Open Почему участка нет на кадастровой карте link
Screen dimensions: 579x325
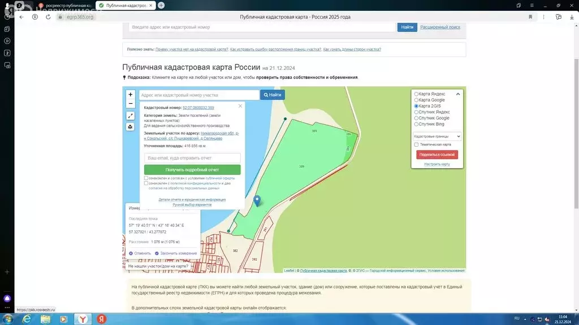tap(192, 49)
